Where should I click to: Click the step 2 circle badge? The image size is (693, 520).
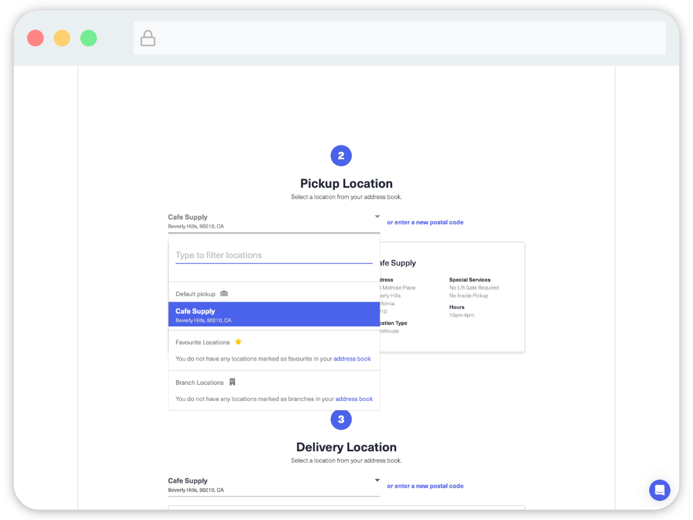pos(341,155)
